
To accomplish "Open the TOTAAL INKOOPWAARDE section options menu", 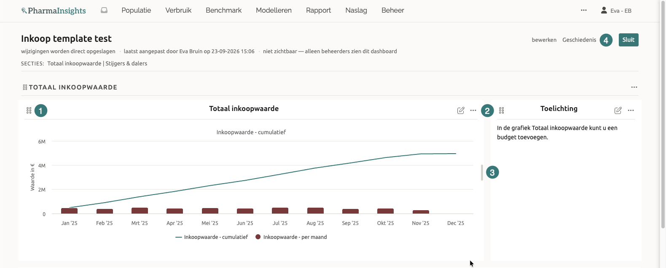I will 634,87.
